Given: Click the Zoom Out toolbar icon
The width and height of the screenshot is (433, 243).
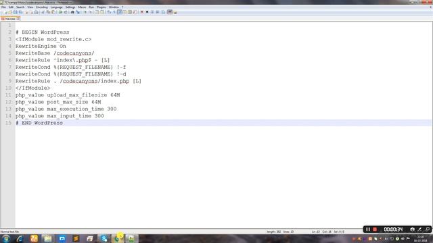Looking at the screenshot, I should click(91, 12).
